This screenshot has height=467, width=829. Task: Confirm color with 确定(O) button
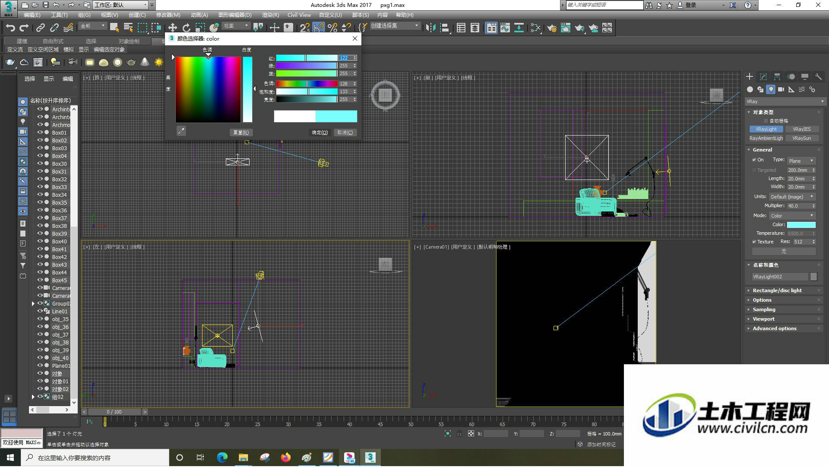tap(320, 133)
